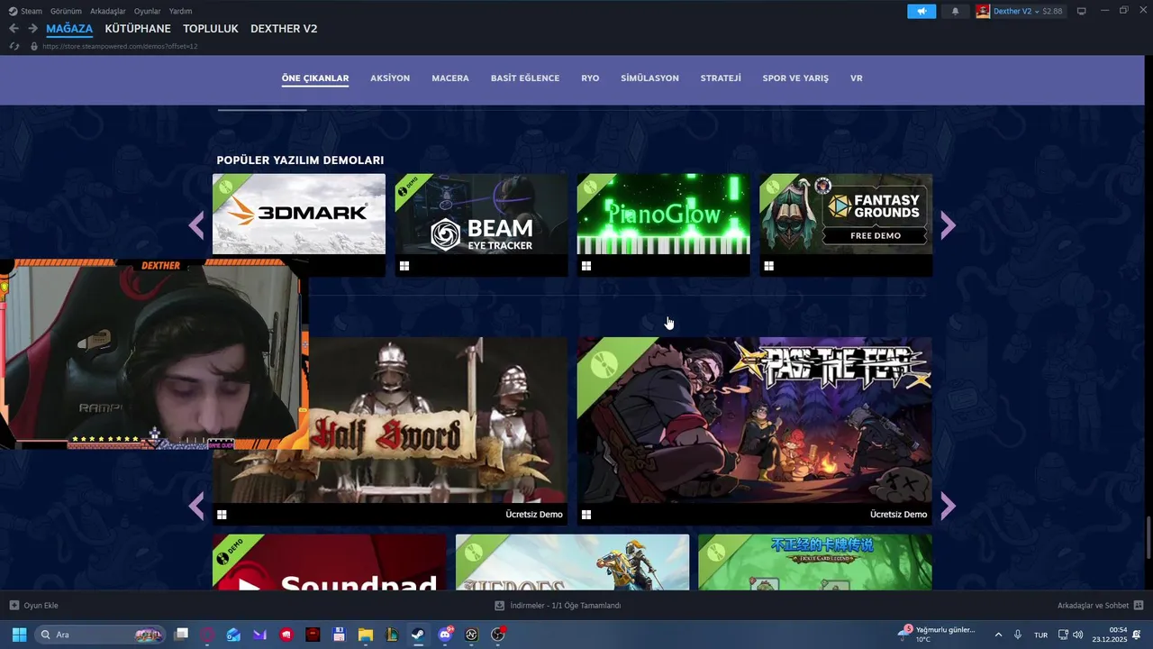The width and height of the screenshot is (1153, 649).
Task: Click the Big Picture mode icon
Action: pyautogui.click(x=1082, y=11)
